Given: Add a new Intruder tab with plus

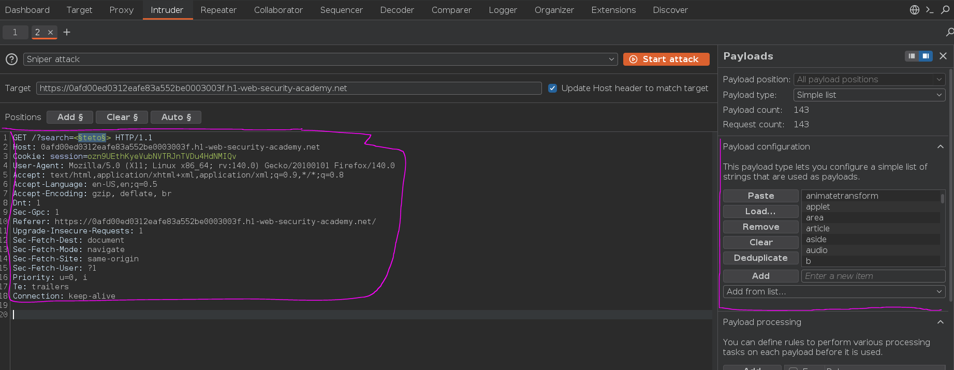Looking at the screenshot, I should [x=67, y=32].
